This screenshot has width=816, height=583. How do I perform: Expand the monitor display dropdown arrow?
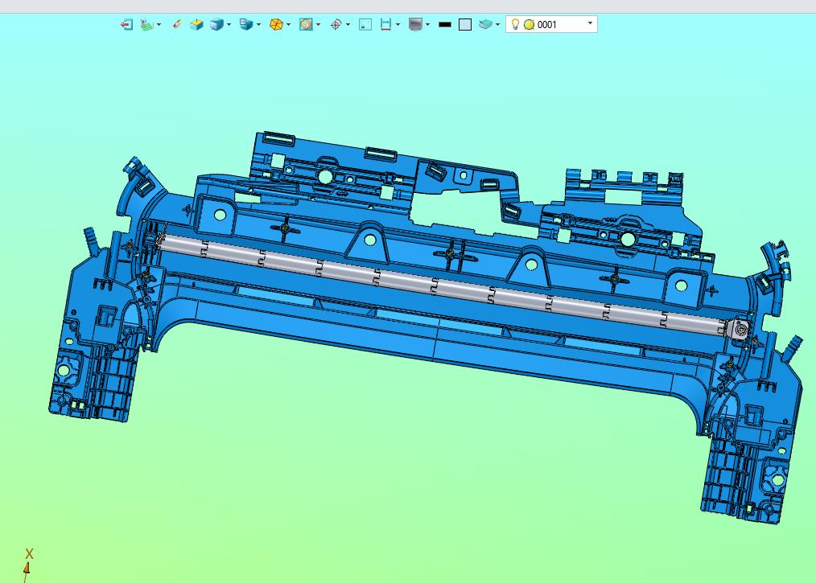(x=427, y=24)
